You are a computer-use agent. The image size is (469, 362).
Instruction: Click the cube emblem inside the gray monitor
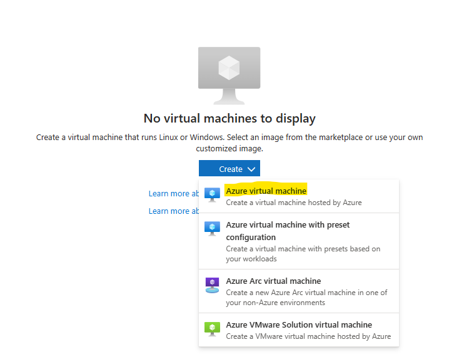[229, 68]
